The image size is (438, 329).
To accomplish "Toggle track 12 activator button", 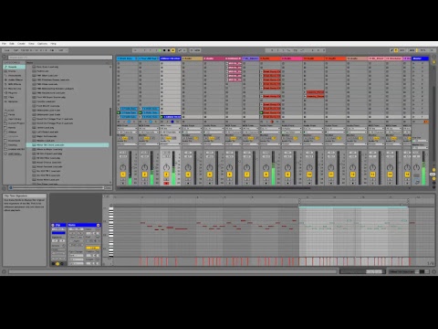I will coord(352,175).
